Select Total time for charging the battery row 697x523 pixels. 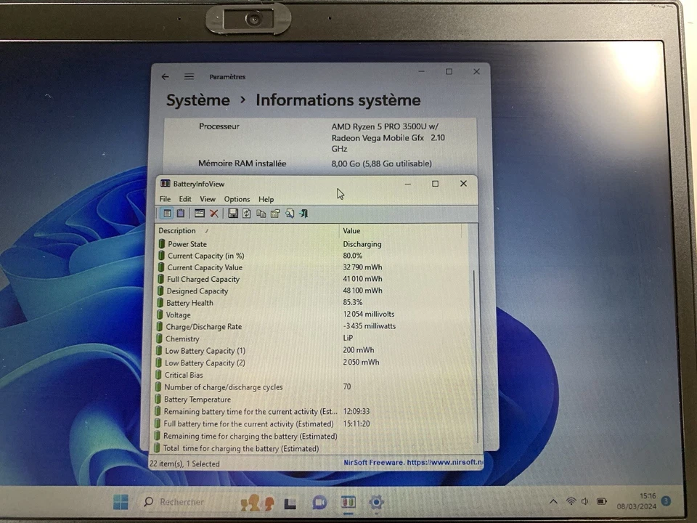pos(311,448)
